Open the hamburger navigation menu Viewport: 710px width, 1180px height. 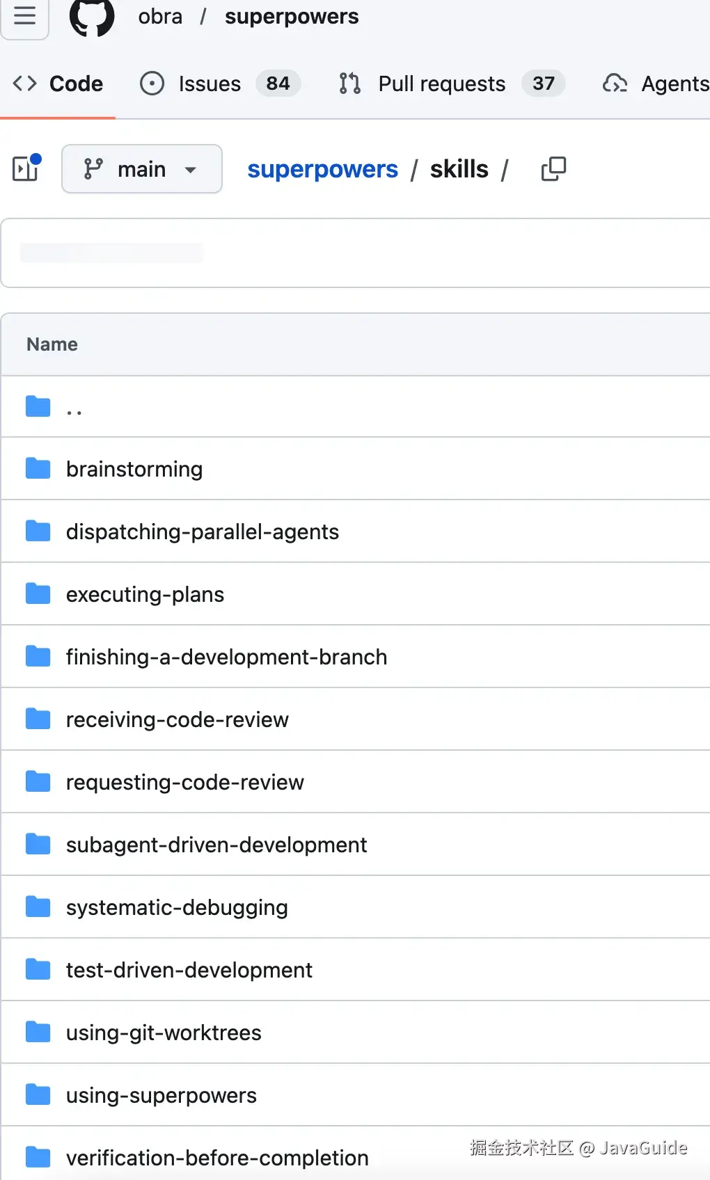tap(24, 16)
